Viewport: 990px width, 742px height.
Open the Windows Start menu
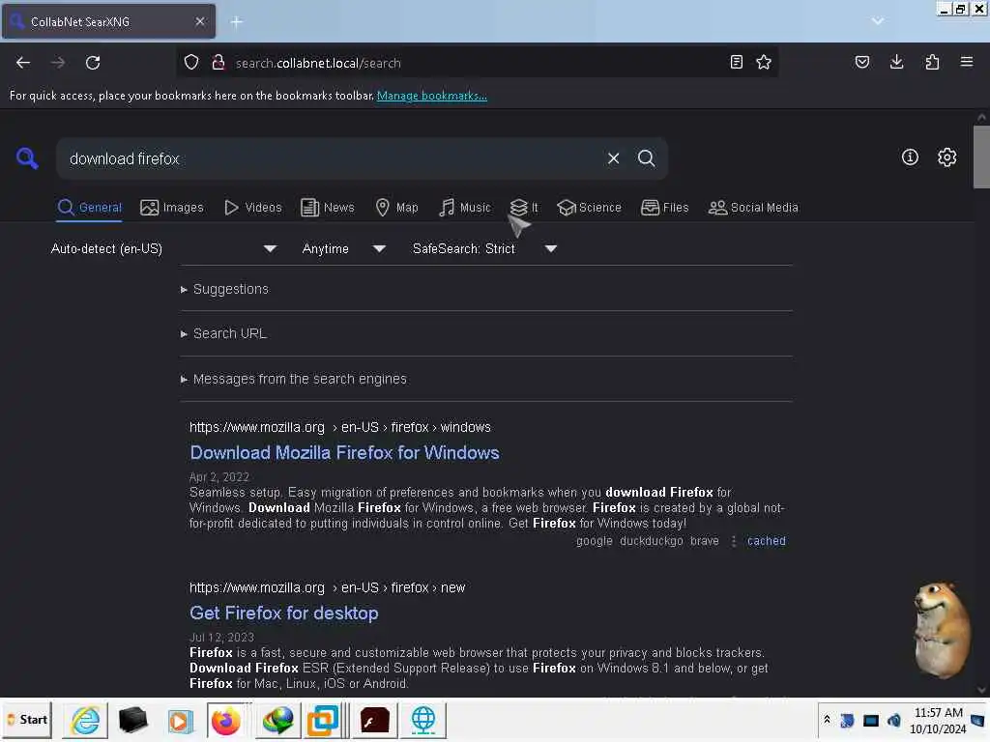(27, 720)
